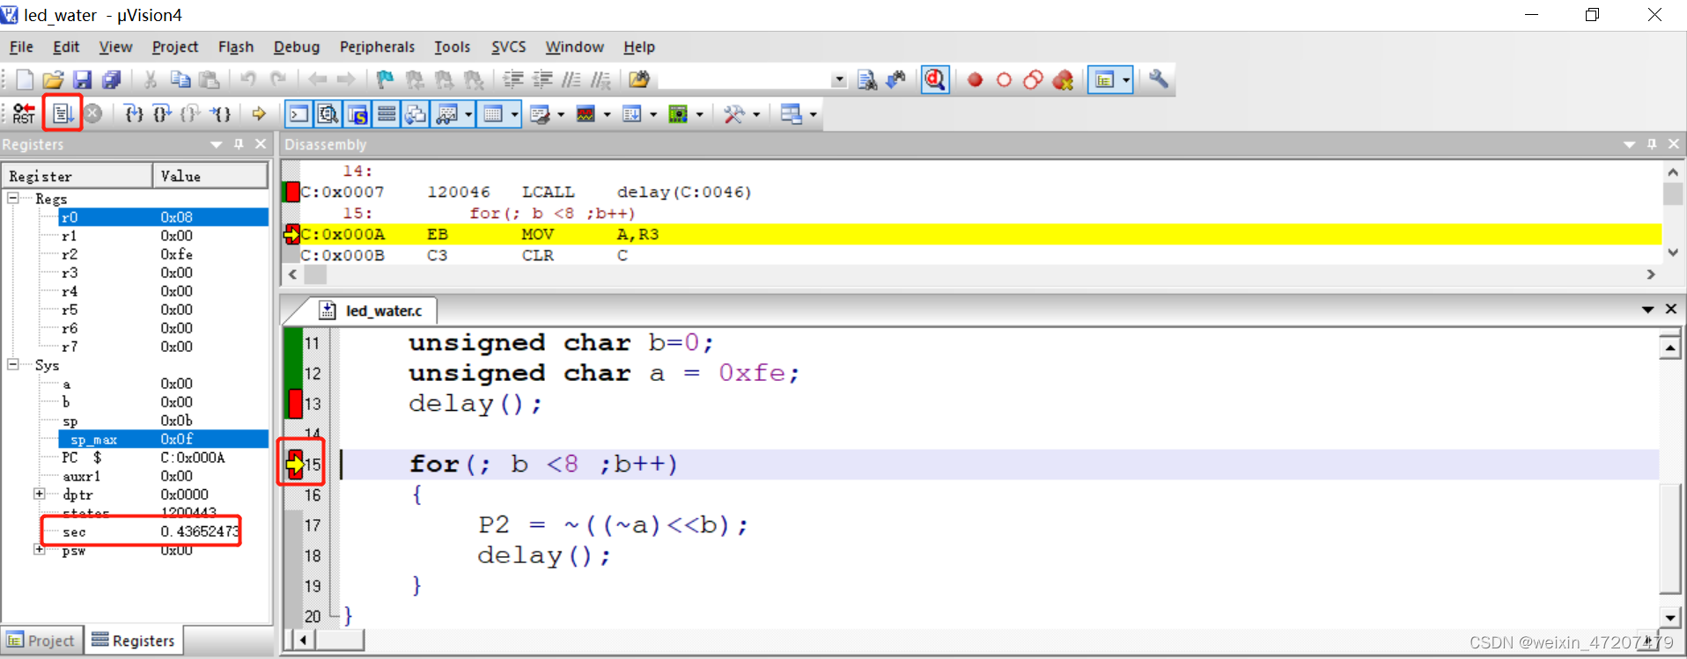
Task: Collapse the Regs tree node
Action: tap(13, 199)
